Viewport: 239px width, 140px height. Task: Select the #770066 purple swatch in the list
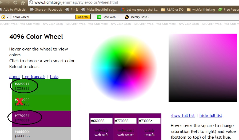point(41,118)
